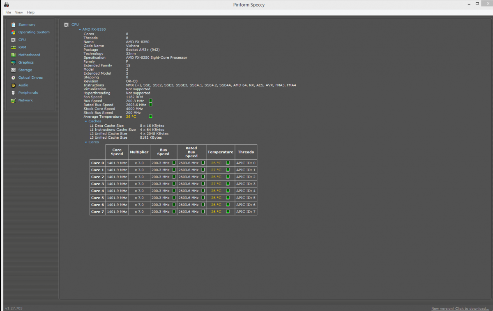The image size is (493, 311).
Task: Open the File menu
Action: [8, 13]
